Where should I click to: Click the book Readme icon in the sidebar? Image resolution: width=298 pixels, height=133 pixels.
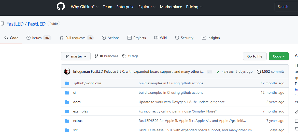pyautogui.click(x=296, y=121)
